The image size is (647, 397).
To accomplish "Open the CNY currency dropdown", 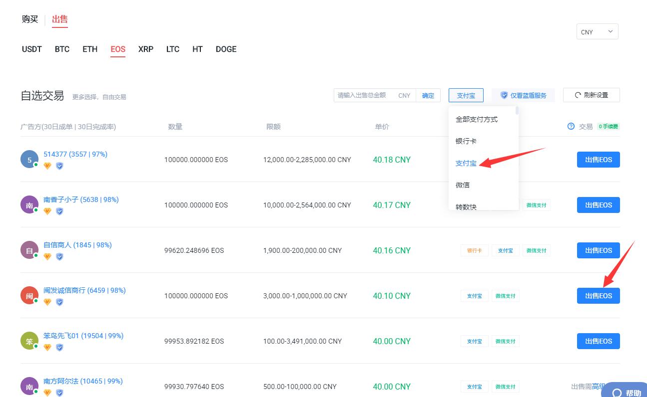I will pos(597,31).
